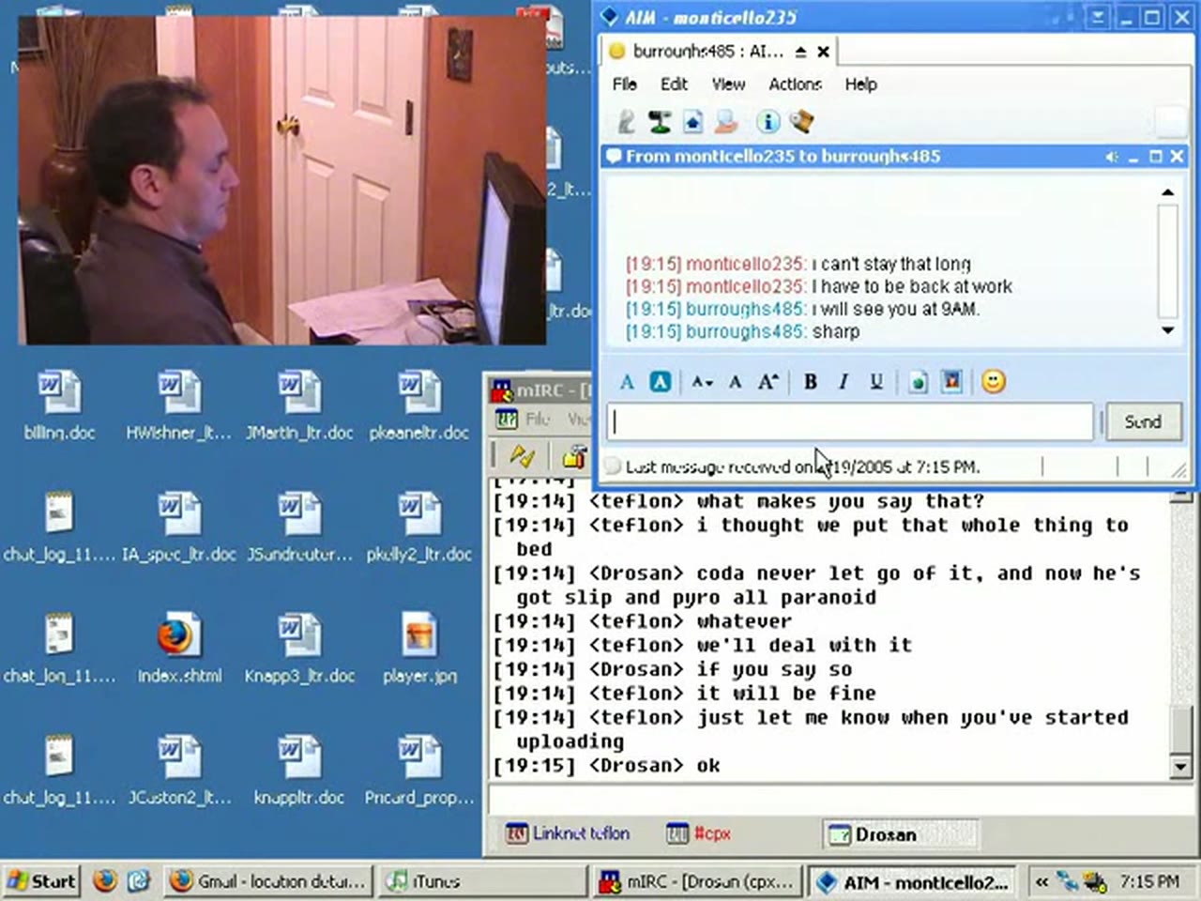This screenshot has height=901, width=1201.
Task: Expand hidden system tray icons
Action: point(1041,881)
